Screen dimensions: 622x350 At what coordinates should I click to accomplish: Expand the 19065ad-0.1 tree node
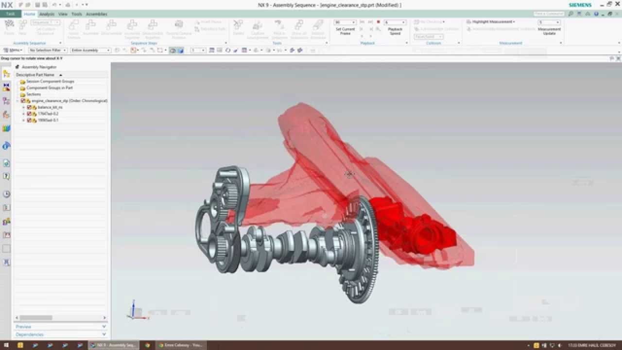[23, 120]
